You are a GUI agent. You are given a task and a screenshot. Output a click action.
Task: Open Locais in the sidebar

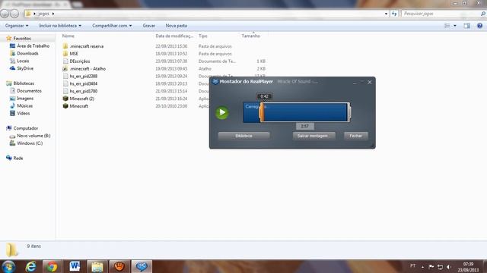[23, 61]
